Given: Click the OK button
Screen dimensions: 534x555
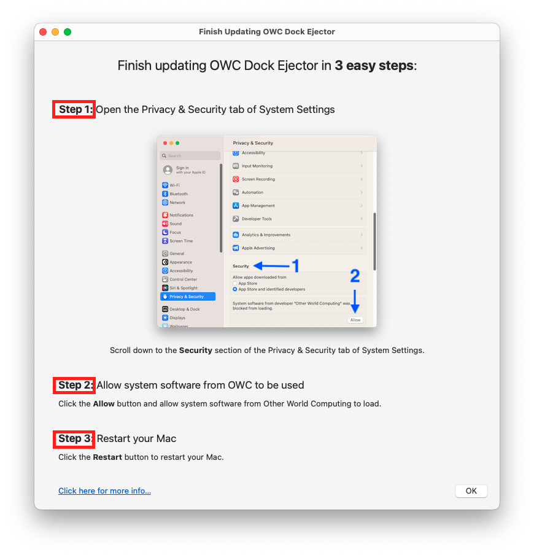Looking at the screenshot, I should [x=471, y=491].
